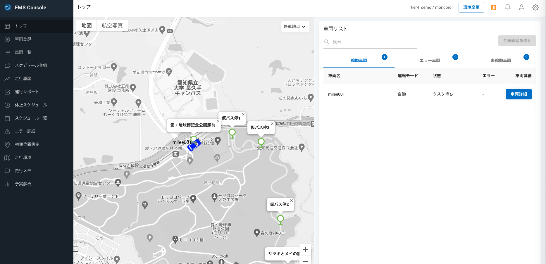
Task: Click the 初期位置設定 pin icon
Action: click(x=7, y=144)
